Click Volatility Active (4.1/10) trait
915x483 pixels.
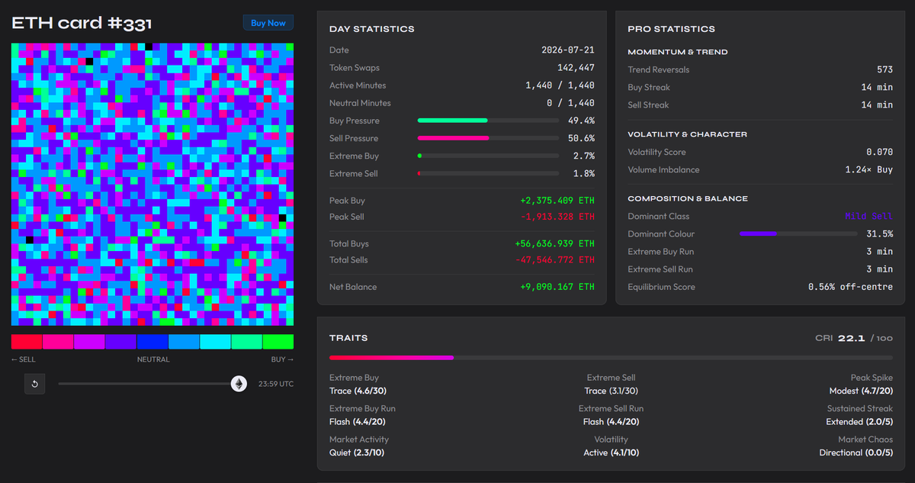click(611, 446)
